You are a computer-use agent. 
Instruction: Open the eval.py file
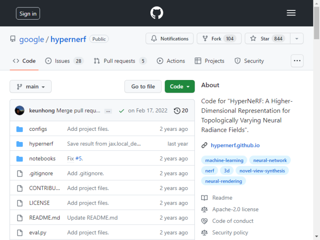click(x=38, y=232)
